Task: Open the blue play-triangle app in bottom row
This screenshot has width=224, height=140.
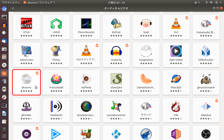Action: [x=56, y=133]
